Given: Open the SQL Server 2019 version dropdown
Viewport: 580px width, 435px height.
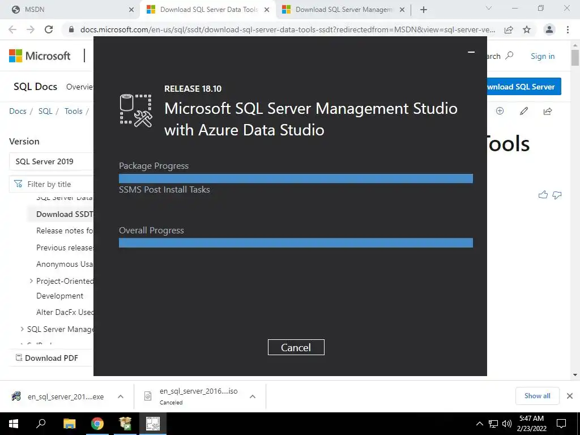Looking at the screenshot, I should pyautogui.click(x=51, y=161).
